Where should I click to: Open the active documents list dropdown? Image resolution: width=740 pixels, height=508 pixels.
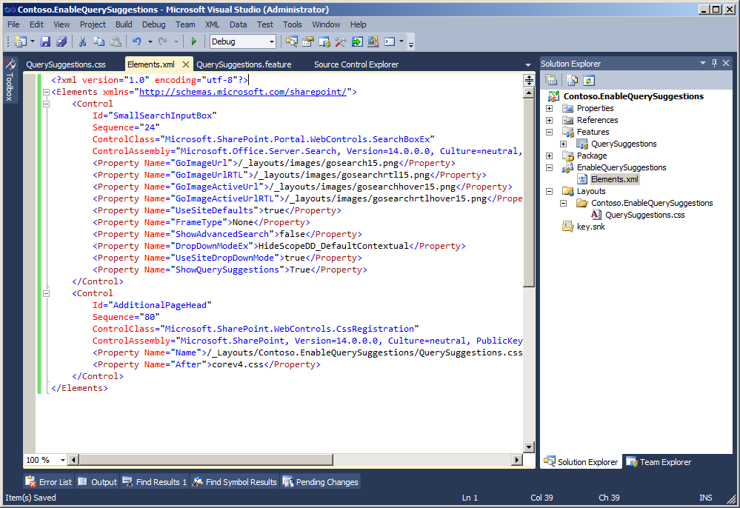527,64
